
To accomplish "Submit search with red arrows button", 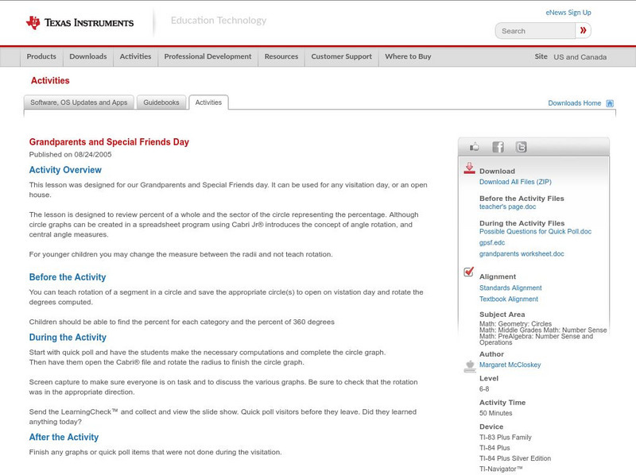I will (x=583, y=30).
